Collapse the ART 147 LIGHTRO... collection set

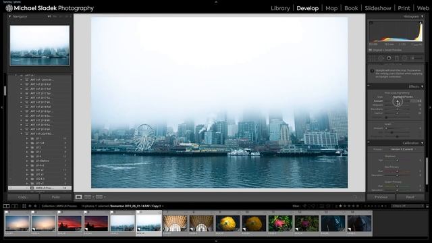click(21, 134)
